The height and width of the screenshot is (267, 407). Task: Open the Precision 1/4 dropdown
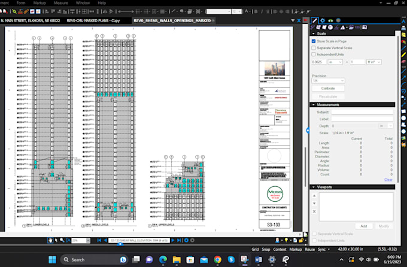point(328,81)
